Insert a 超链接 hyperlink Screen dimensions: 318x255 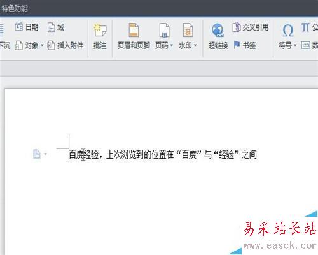[x=218, y=37]
